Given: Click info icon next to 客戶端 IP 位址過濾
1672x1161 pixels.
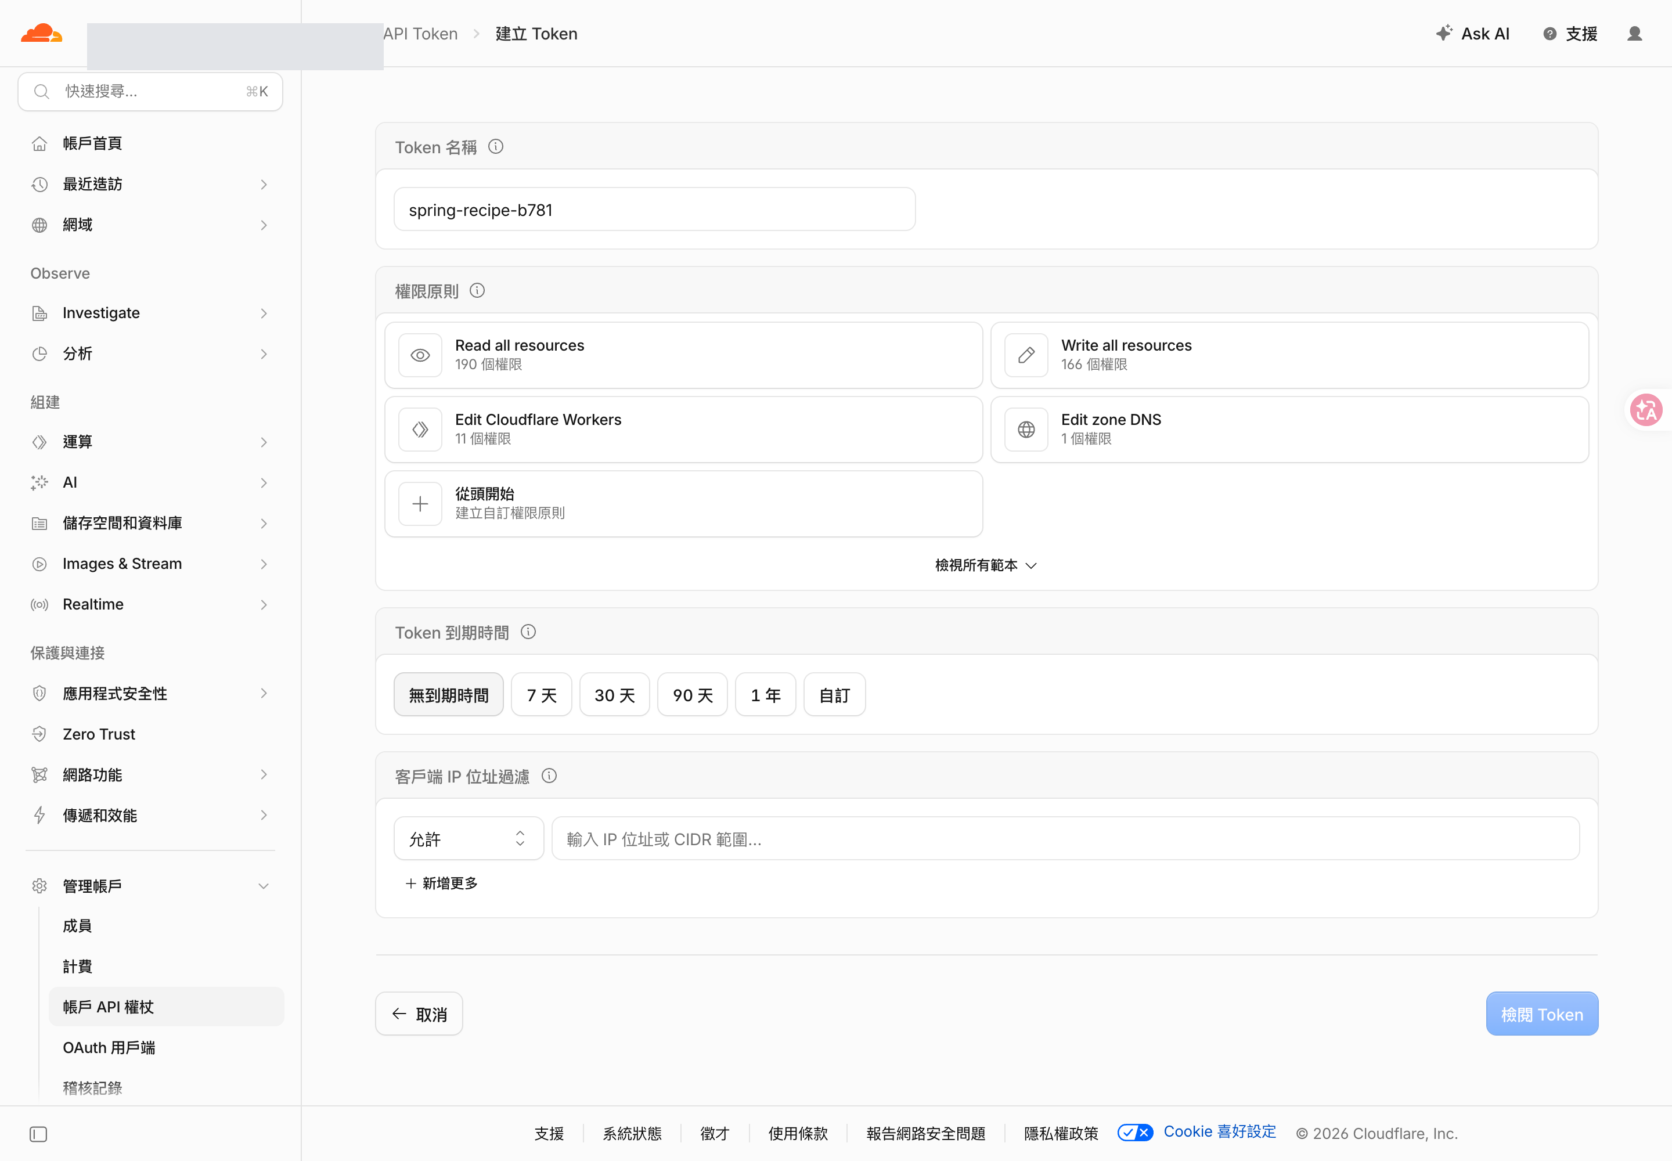Looking at the screenshot, I should pyautogui.click(x=549, y=776).
